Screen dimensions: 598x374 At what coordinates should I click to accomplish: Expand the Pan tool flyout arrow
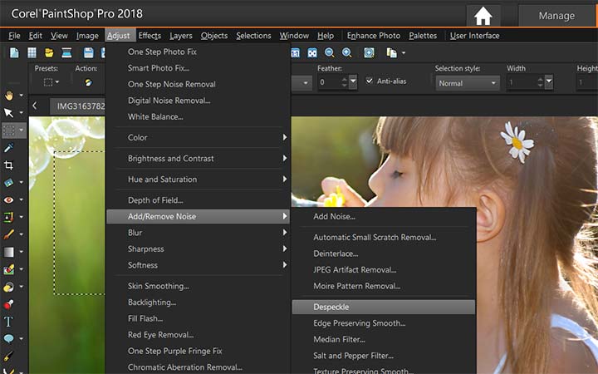22,95
